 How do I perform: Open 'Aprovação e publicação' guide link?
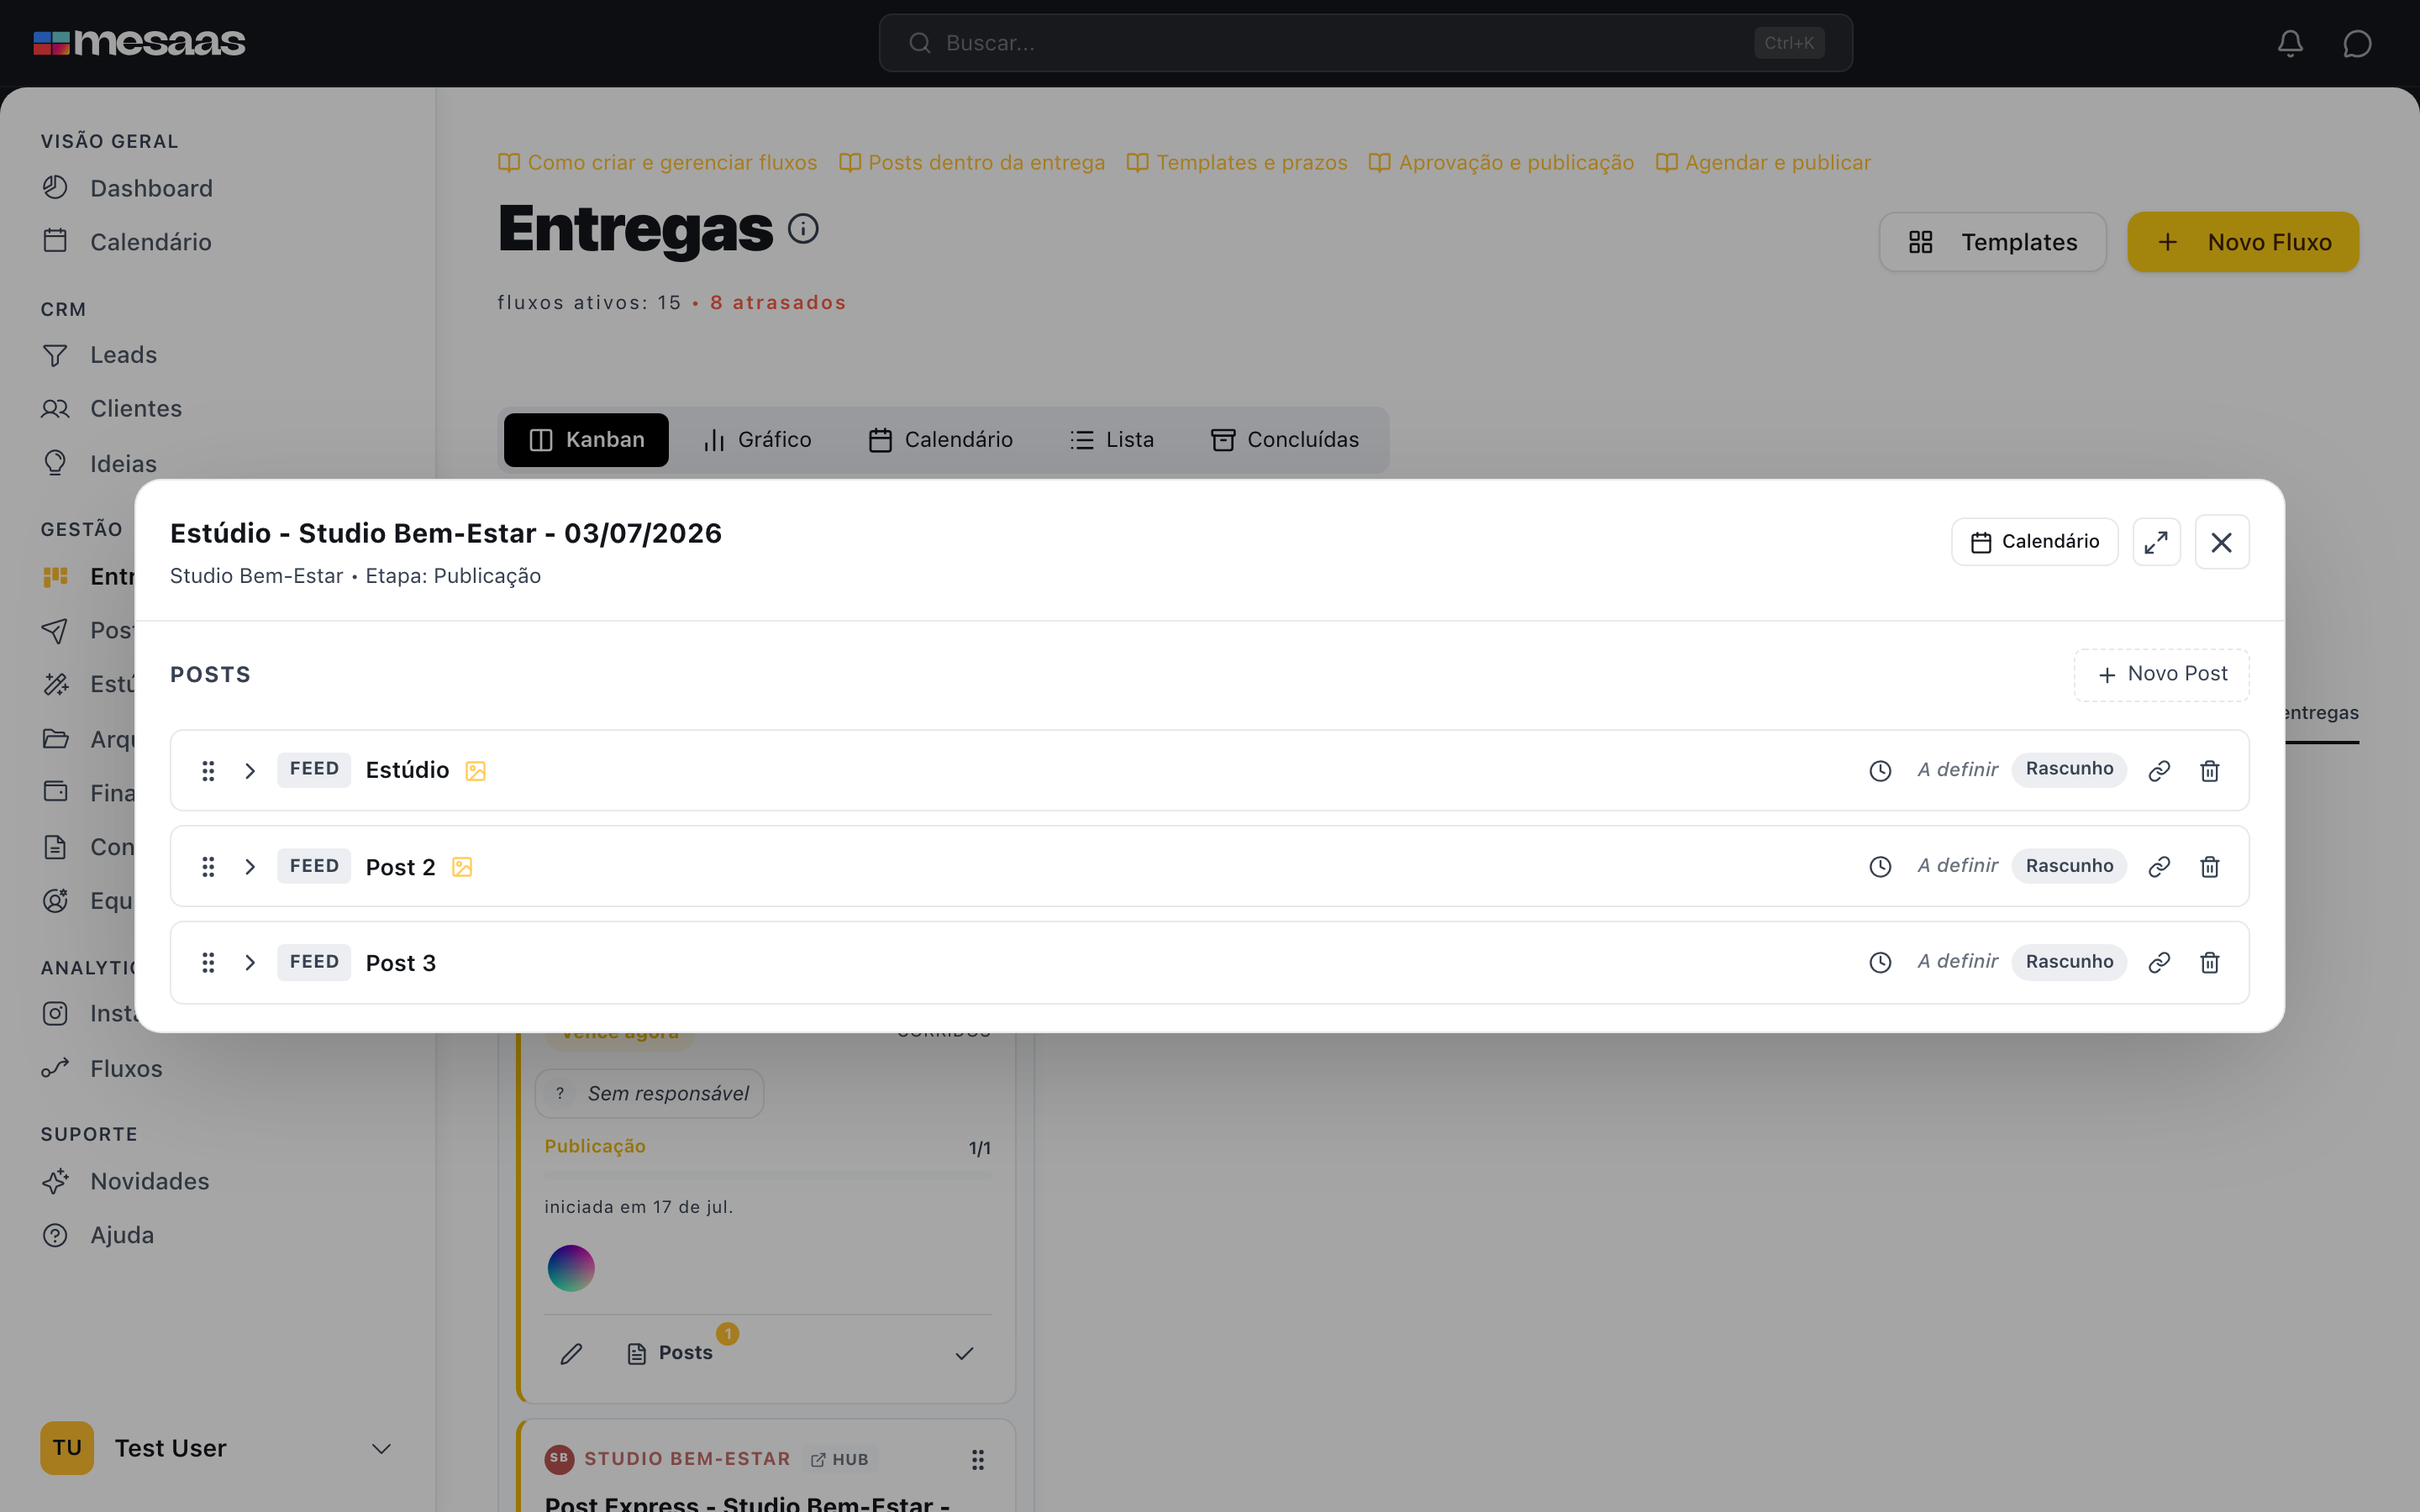(x=1501, y=162)
